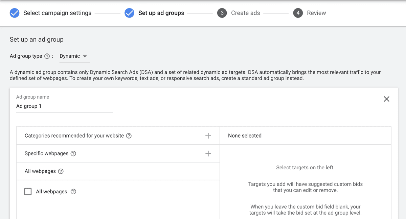
Task: Click help icon beside All webpages checkbox label
Action: pos(73,192)
